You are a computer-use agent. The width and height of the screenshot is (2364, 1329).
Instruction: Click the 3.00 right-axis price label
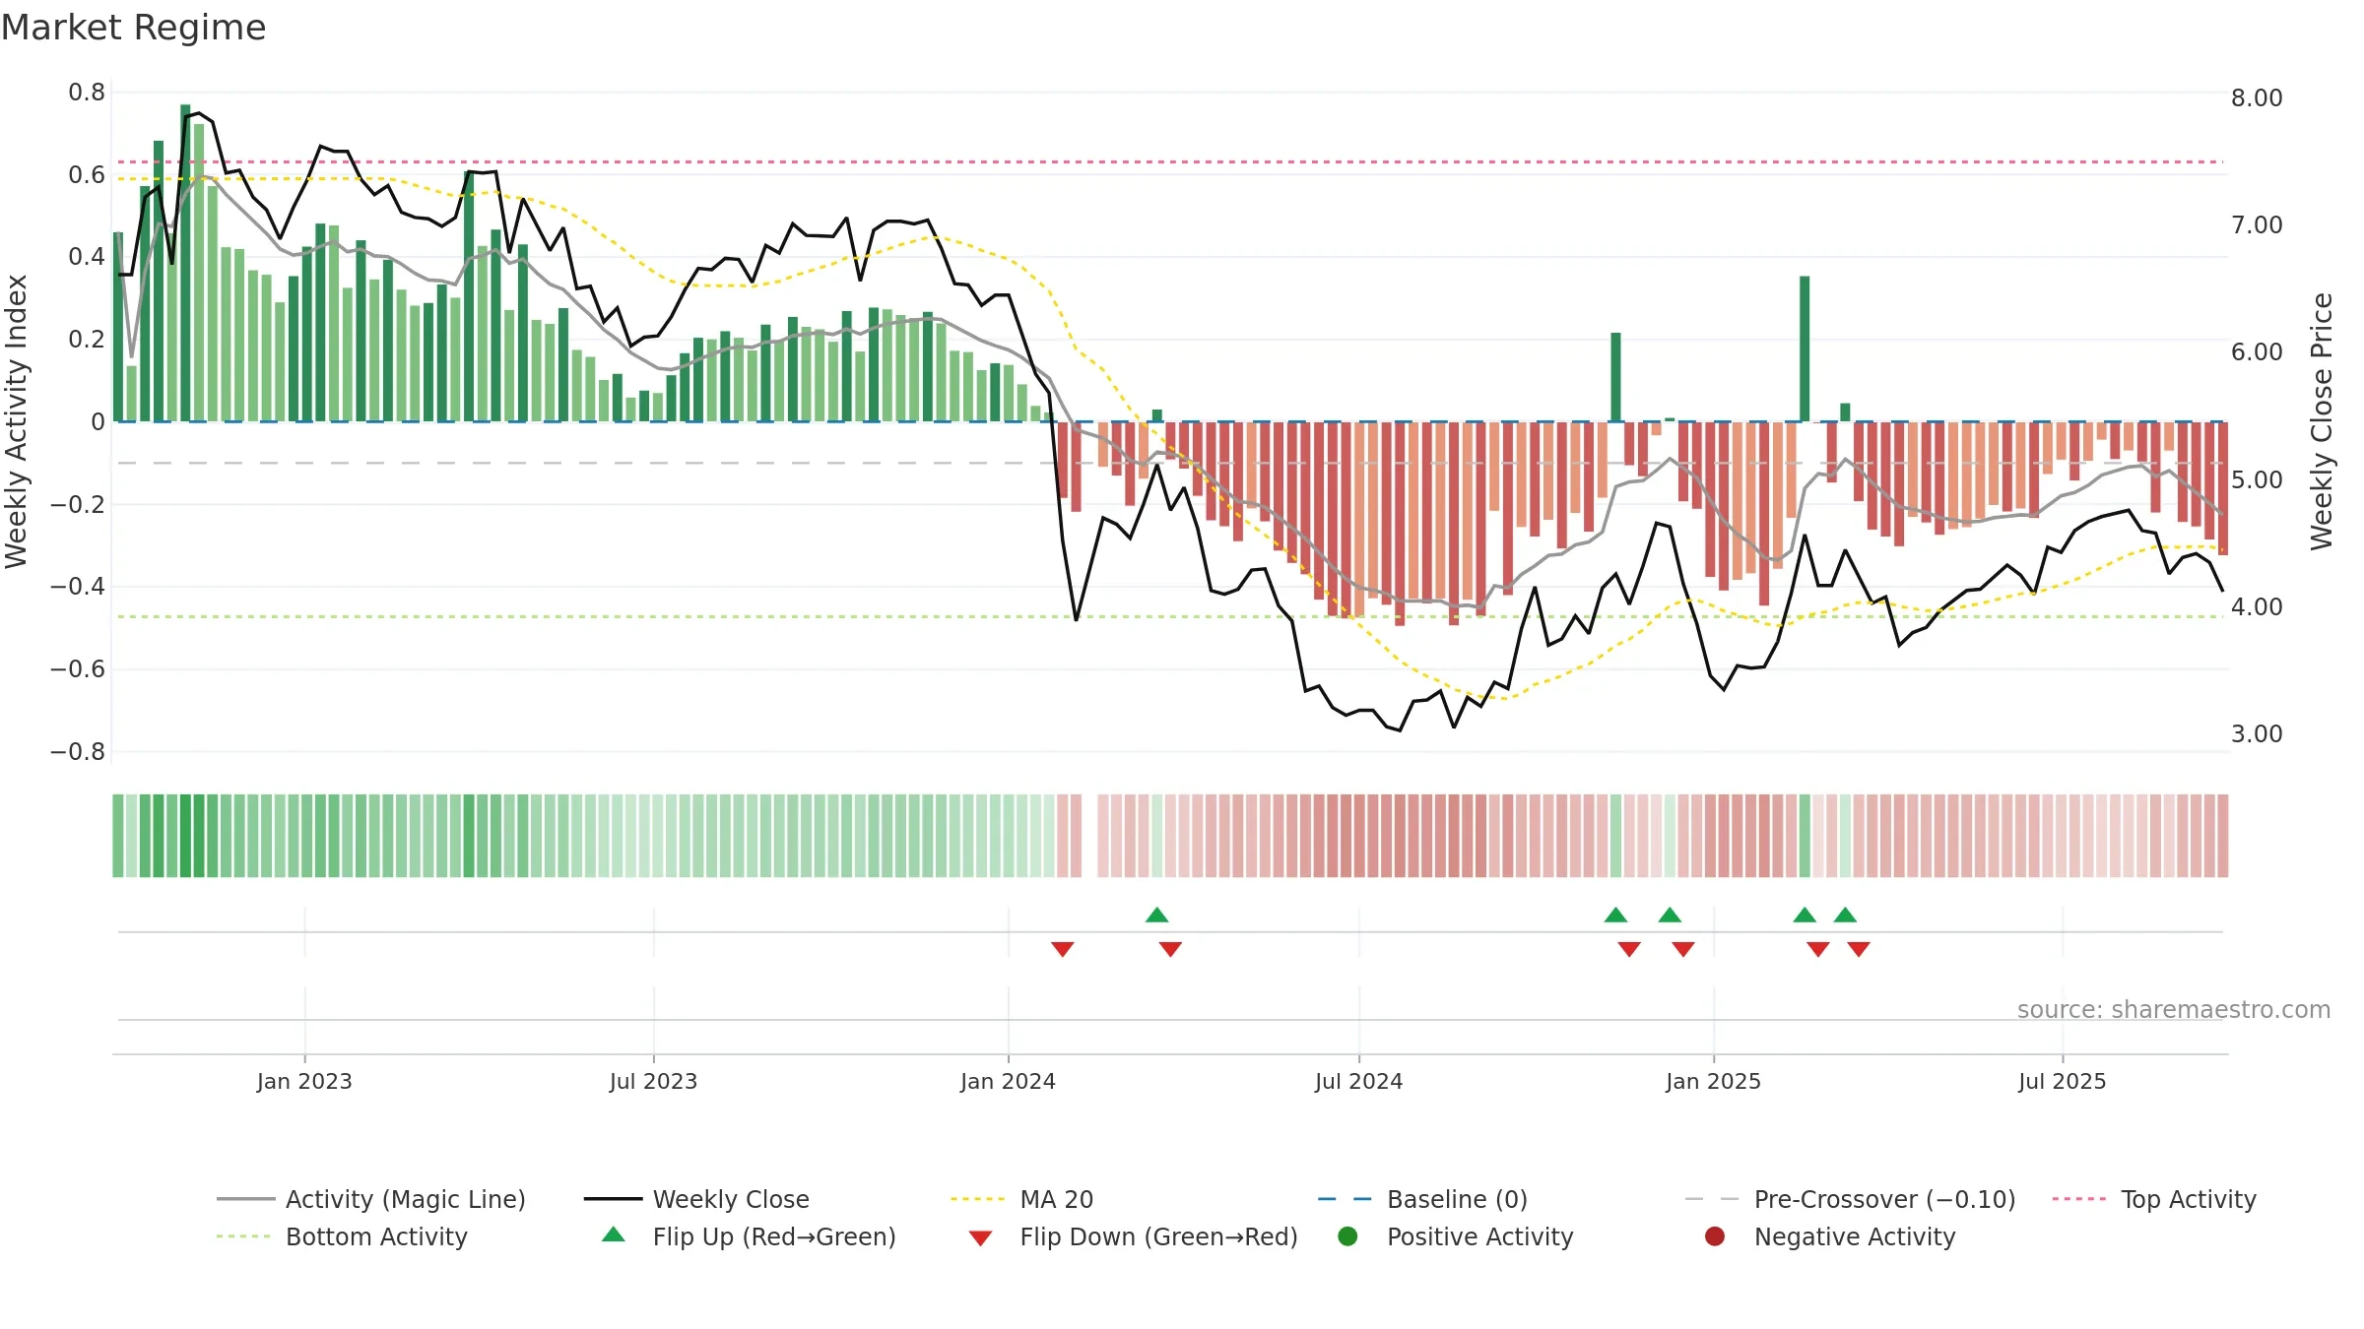click(2257, 733)
